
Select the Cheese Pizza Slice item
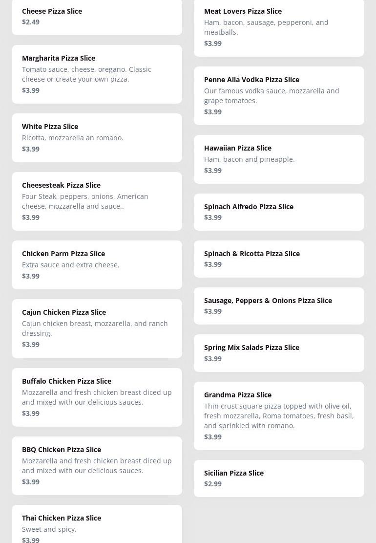coord(97,17)
